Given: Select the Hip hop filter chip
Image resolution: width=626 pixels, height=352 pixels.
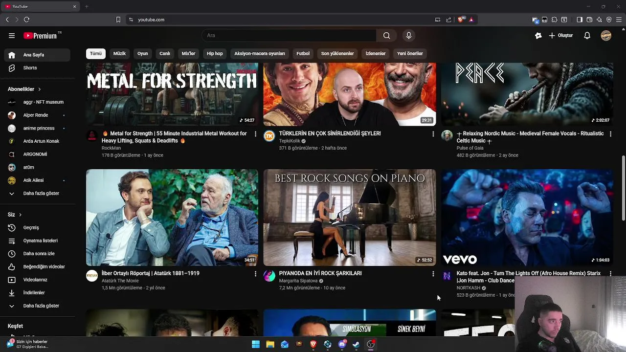Looking at the screenshot, I should [215, 53].
